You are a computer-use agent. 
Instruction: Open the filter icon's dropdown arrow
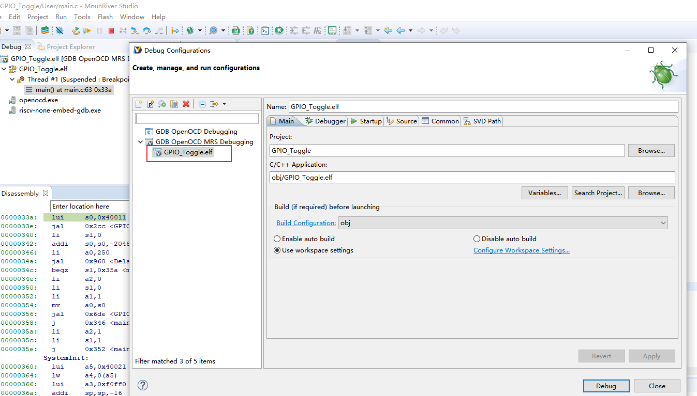tap(224, 104)
